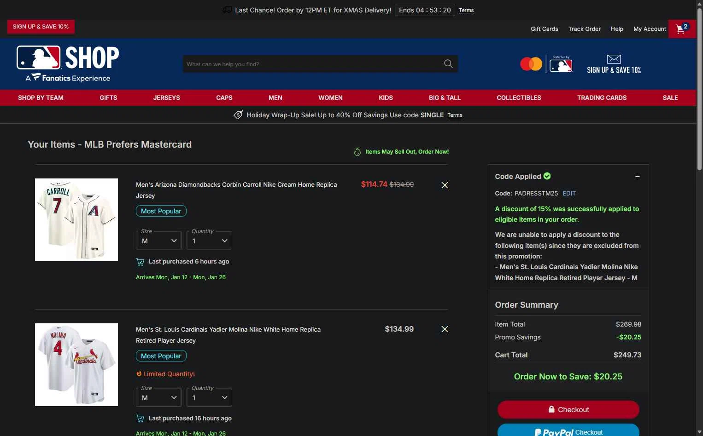Open the Track Order link

(x=584, y=29)
